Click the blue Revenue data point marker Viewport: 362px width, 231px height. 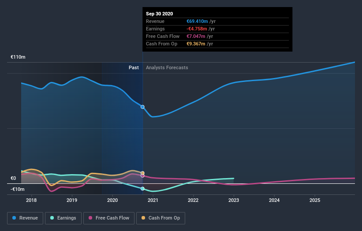tap(142, 107)
